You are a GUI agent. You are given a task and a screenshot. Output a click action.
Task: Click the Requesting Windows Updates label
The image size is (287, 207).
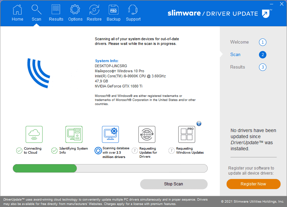(x=190, y=151)
